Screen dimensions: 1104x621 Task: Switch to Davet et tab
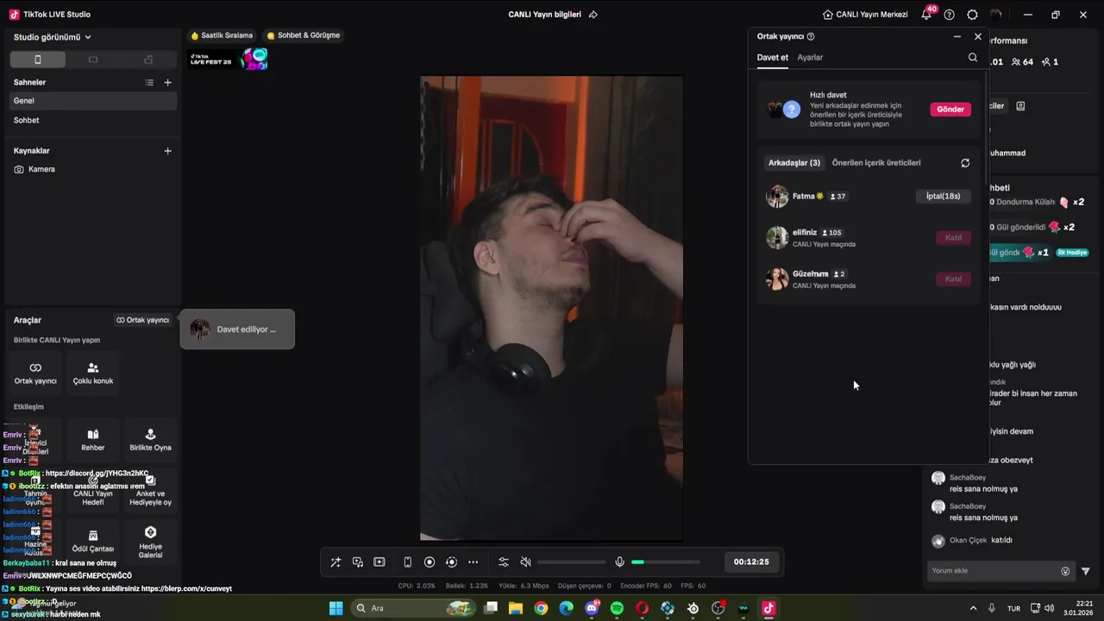[773, 58]
